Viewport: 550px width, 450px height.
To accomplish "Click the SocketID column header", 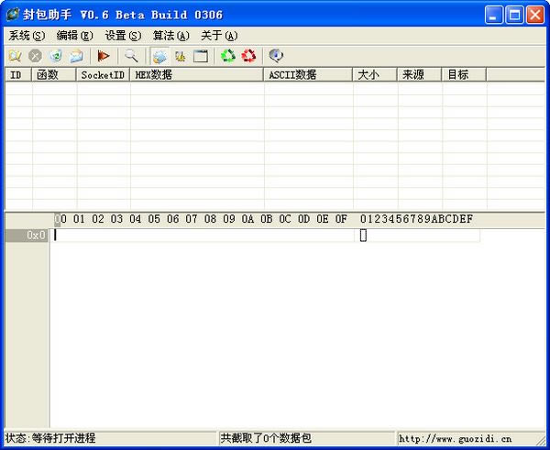I will coord(103,75).
